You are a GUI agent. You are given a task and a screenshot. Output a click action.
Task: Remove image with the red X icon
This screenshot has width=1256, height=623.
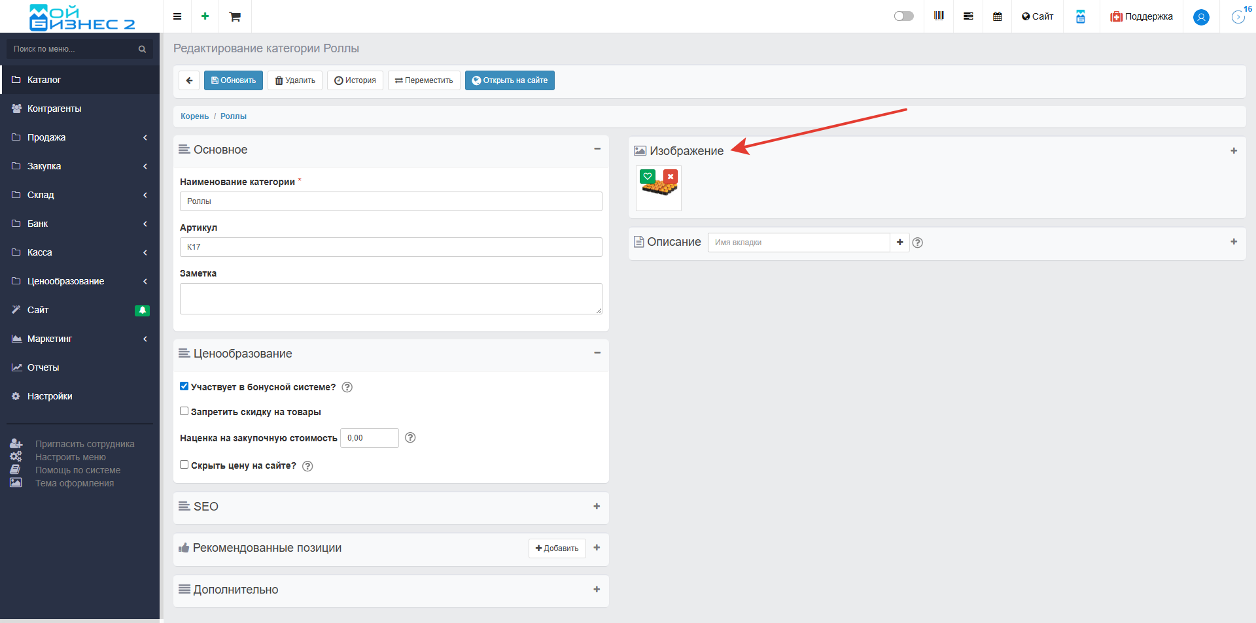[671, 177]
